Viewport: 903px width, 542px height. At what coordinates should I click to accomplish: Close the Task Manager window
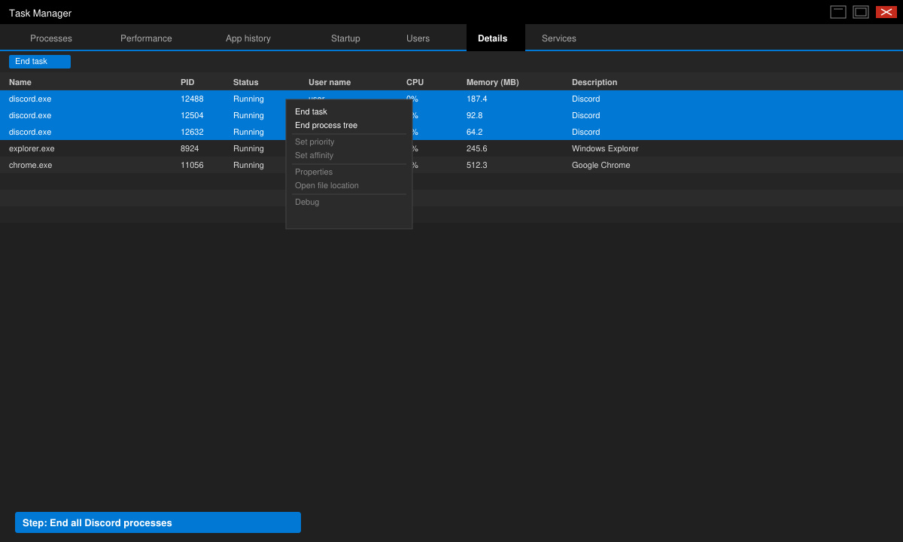tap(886, 12)
